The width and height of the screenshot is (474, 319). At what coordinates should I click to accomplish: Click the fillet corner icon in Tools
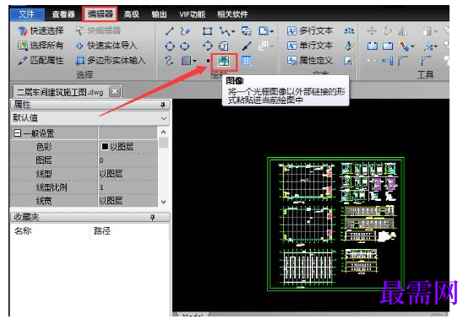point(403,61)
